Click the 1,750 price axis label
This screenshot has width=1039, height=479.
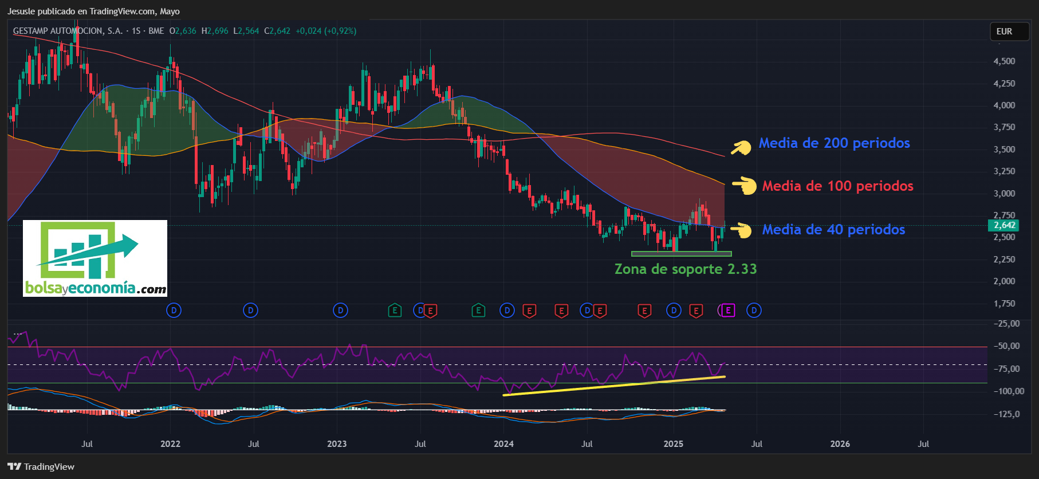click(1004, 303)
